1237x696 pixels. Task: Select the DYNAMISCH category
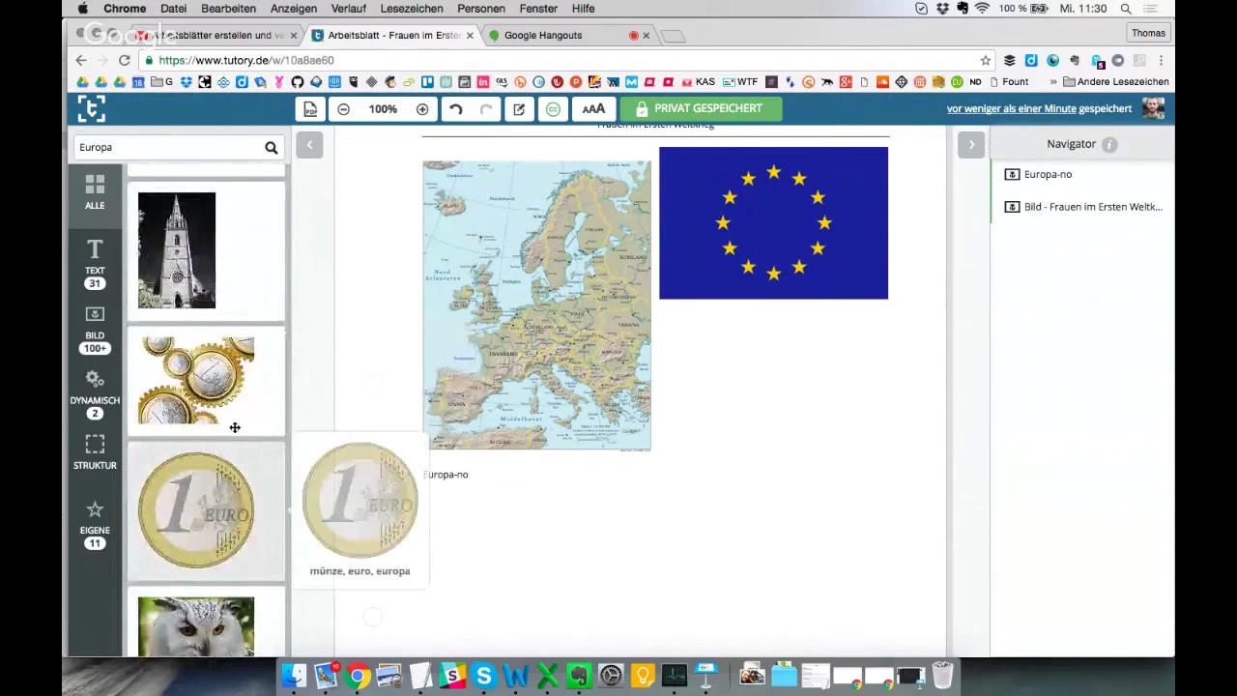coord(95,394)
